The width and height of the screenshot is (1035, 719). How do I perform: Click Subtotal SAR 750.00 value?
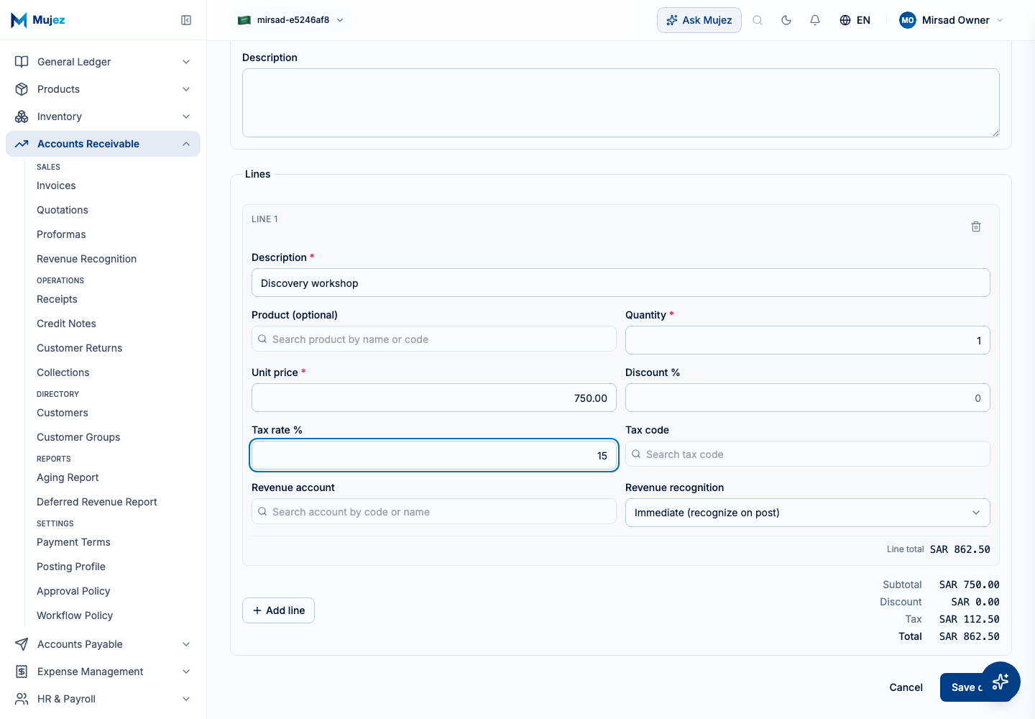click(969, 585)
